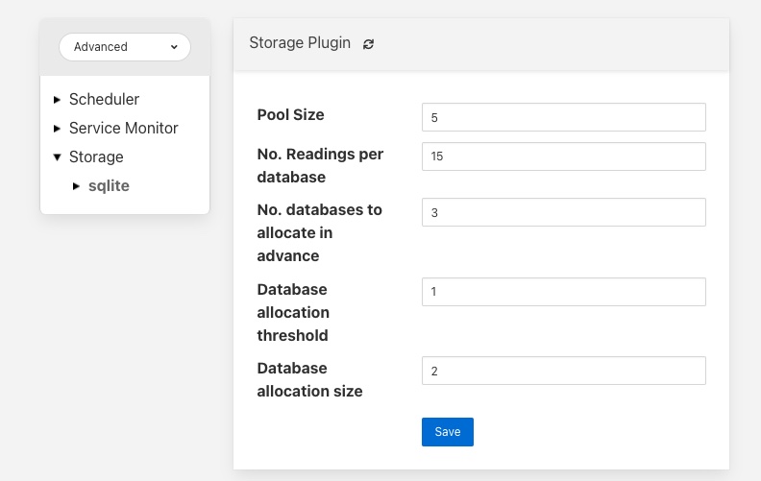
Task: Select the Storage category name
Action: (96, 156)
